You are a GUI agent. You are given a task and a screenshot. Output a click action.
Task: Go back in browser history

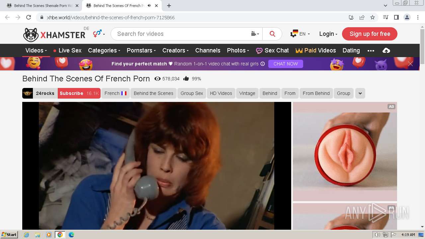pos(7,17)
